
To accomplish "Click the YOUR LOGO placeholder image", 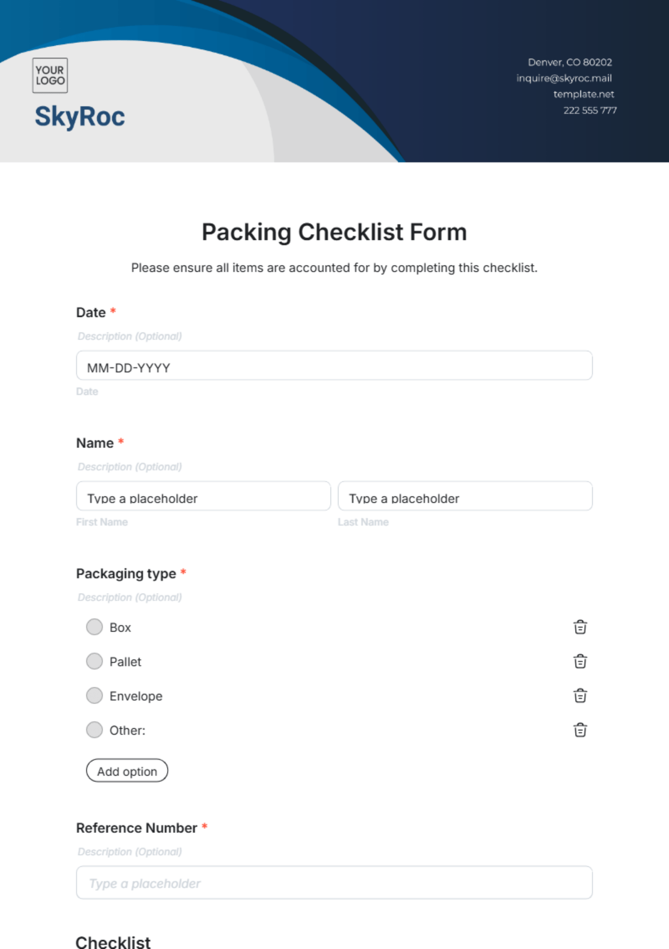I will coord(50,75).
